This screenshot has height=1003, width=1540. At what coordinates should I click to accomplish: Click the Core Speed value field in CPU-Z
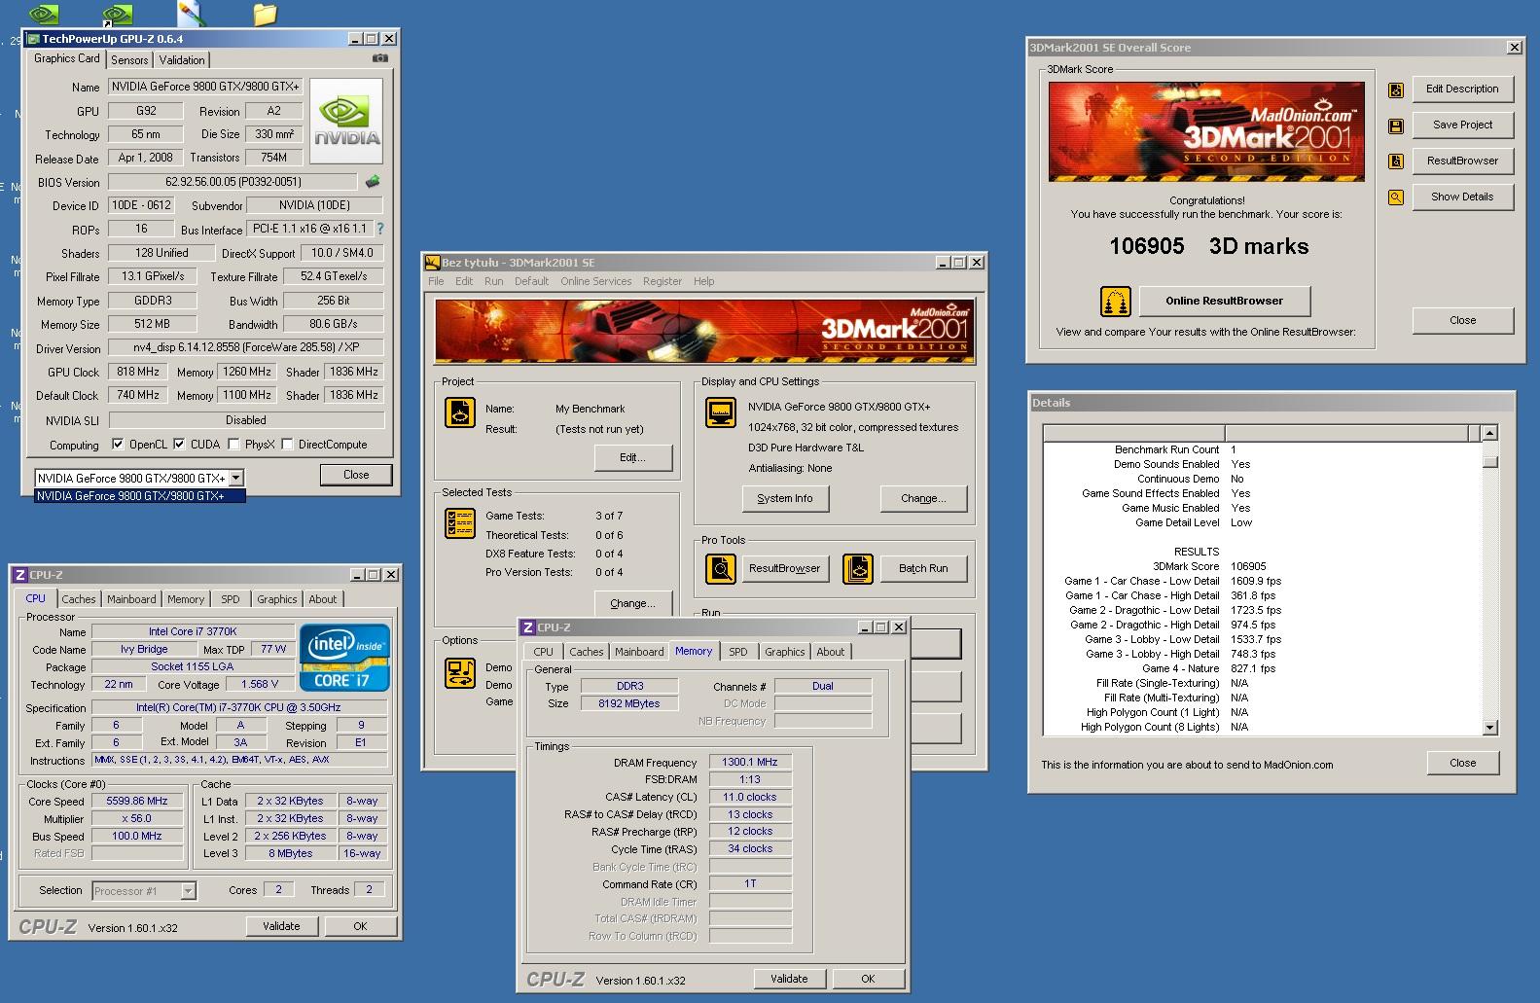[137, 801]
